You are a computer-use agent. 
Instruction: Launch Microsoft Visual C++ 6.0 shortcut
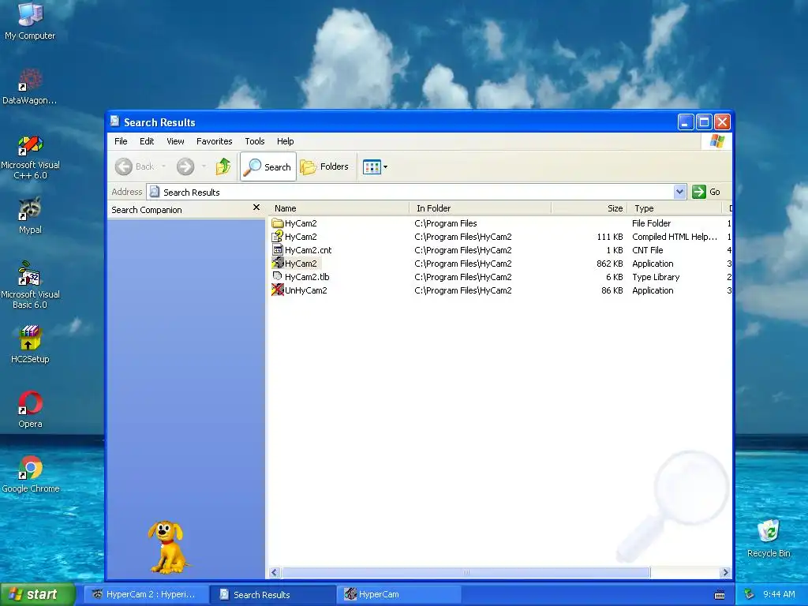click(30, 157)
